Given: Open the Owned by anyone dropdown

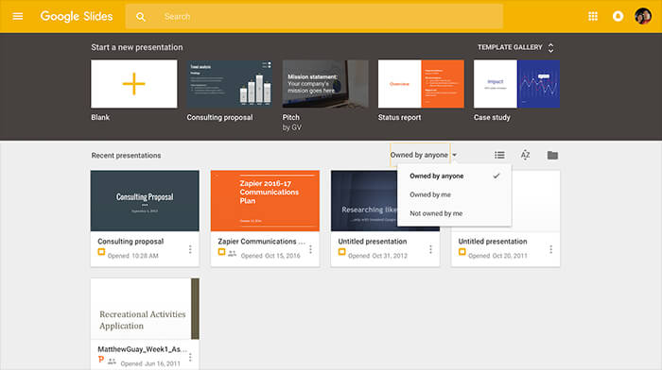Looking at the screenshot, I should pos(423,155).
